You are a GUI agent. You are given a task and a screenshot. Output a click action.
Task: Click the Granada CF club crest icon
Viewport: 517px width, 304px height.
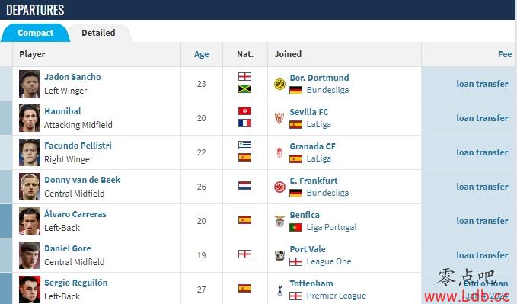[279, 152]
